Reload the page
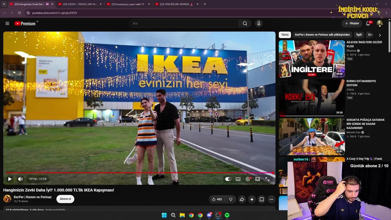Viewport: 391px width, 220px height. point(19,13)
